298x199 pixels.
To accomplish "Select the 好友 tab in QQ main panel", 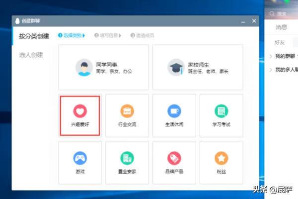I will [x=280, y=42].
